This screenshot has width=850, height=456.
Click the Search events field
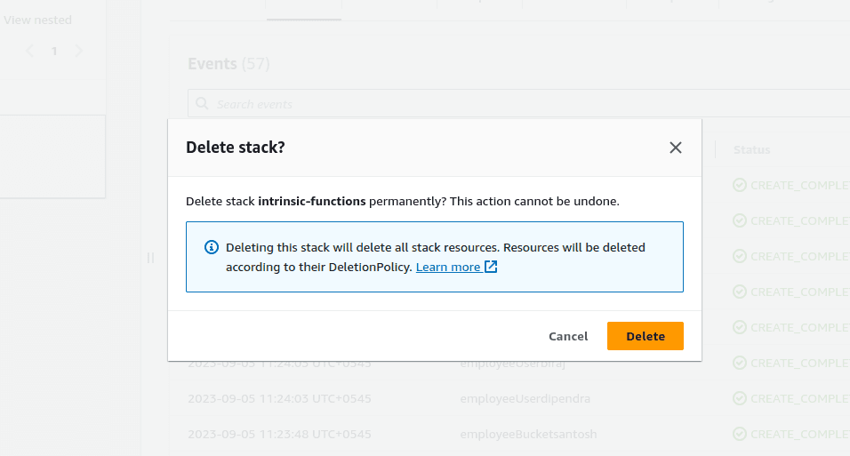(x=518, y=104)
